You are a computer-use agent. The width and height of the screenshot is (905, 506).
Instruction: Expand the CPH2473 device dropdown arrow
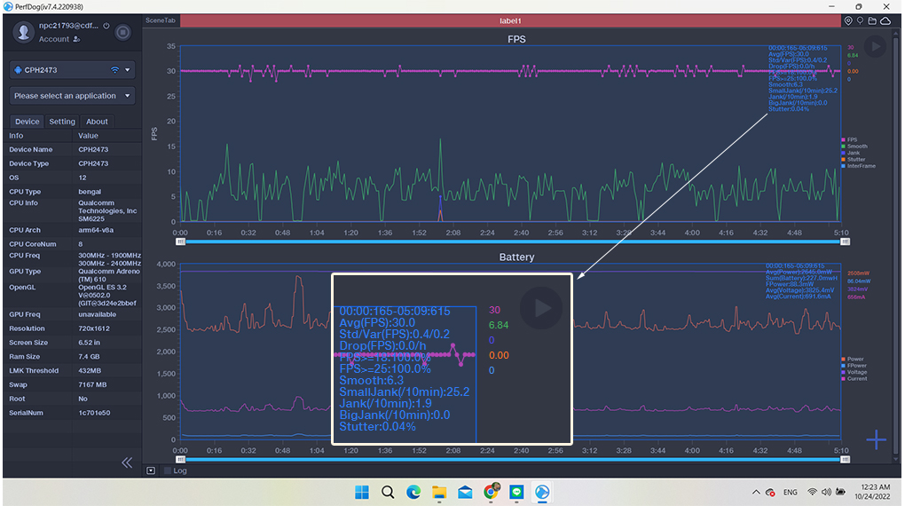(128, 70)
